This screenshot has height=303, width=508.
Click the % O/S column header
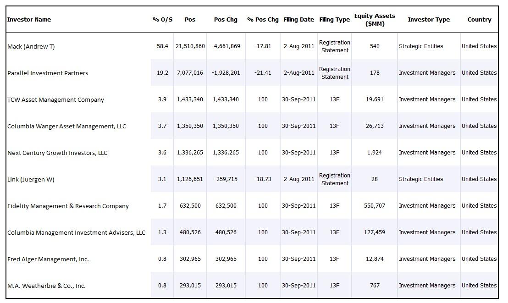click(162, 19)
